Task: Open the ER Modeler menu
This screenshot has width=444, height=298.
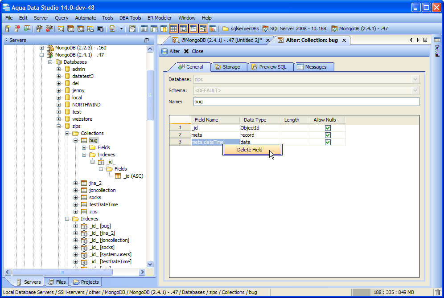Action: click(160, 18)
